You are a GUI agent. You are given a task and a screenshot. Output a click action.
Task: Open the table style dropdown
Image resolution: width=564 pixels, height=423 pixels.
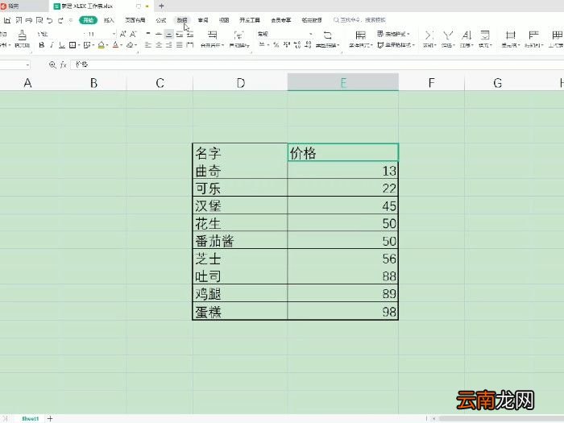click(393, 34)
